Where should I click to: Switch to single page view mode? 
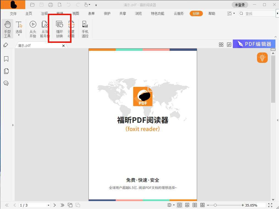tap(179, 205)
